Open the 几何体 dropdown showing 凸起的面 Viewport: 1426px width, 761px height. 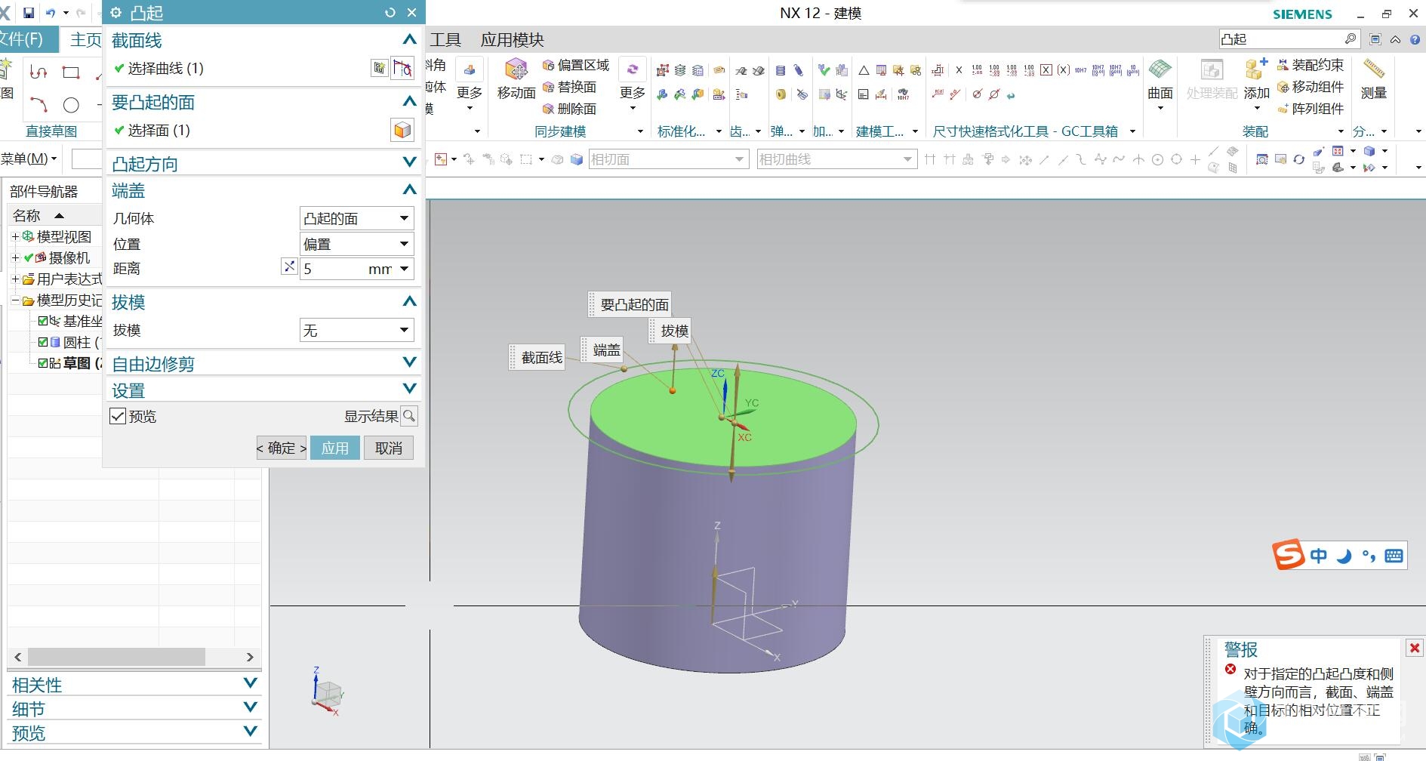pos(356,219)
